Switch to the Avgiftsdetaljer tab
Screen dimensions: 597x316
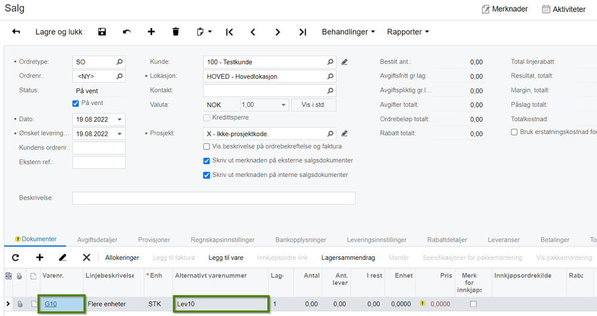click(97, 240)
